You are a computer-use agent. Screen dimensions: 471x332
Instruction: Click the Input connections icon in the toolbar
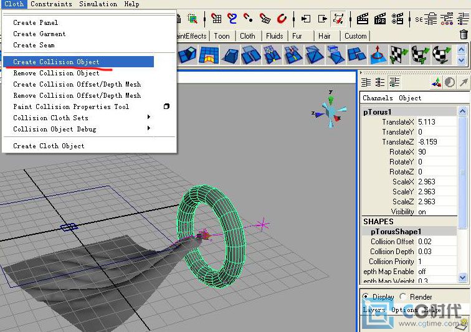coord(305,19)
